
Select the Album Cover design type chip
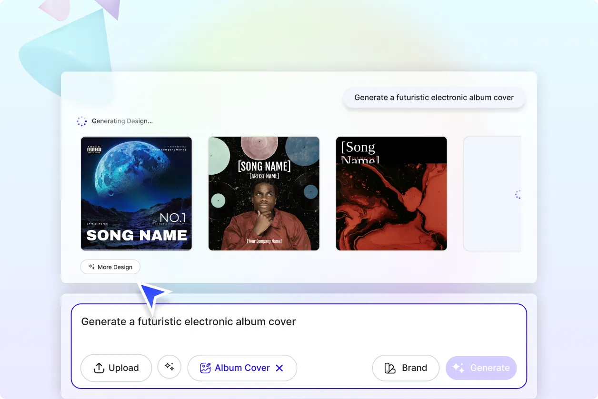click(x=242, y=368)
